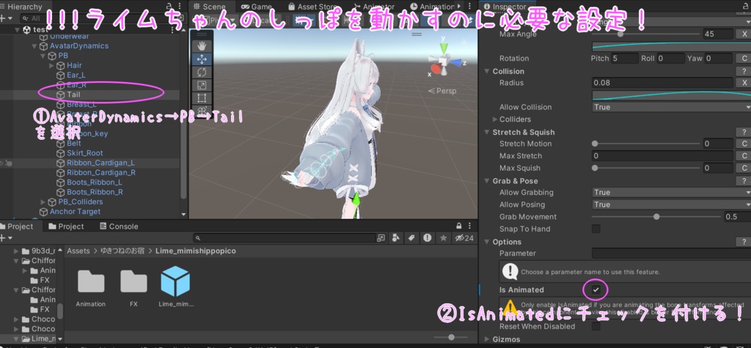Open the Animation folder in Project
Viewport: 751px width, 348px height.
(x=90, y=287)
